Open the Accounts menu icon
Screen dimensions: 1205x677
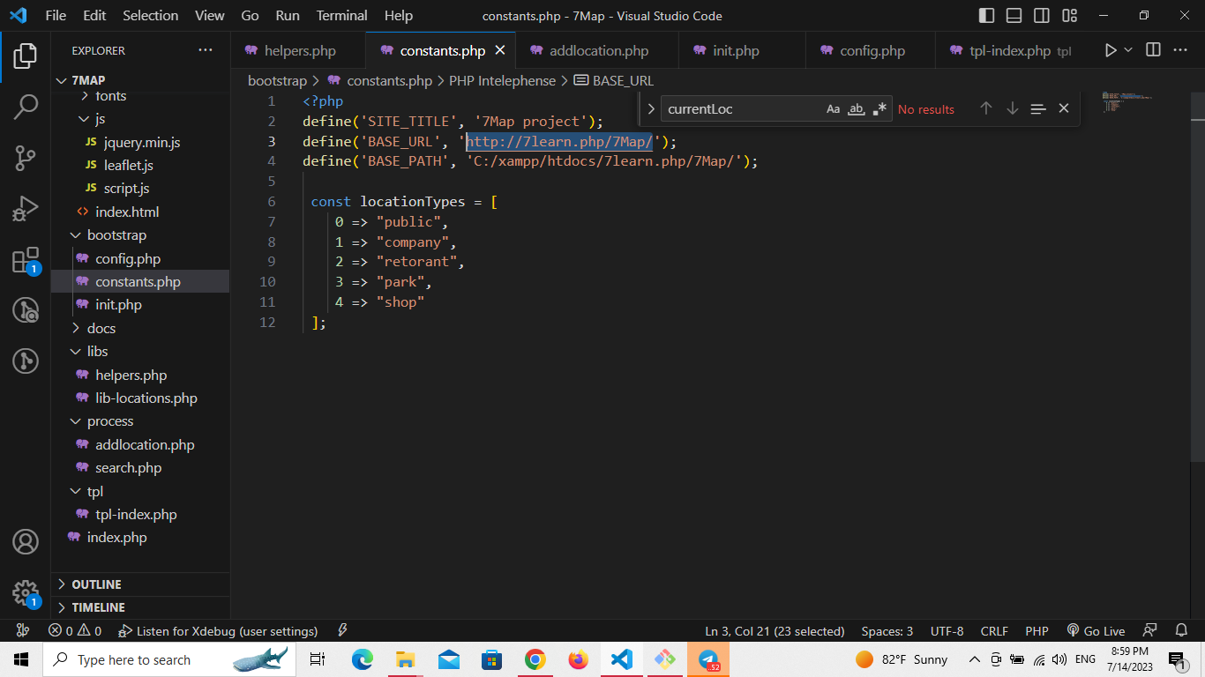(x=26, y=541)
